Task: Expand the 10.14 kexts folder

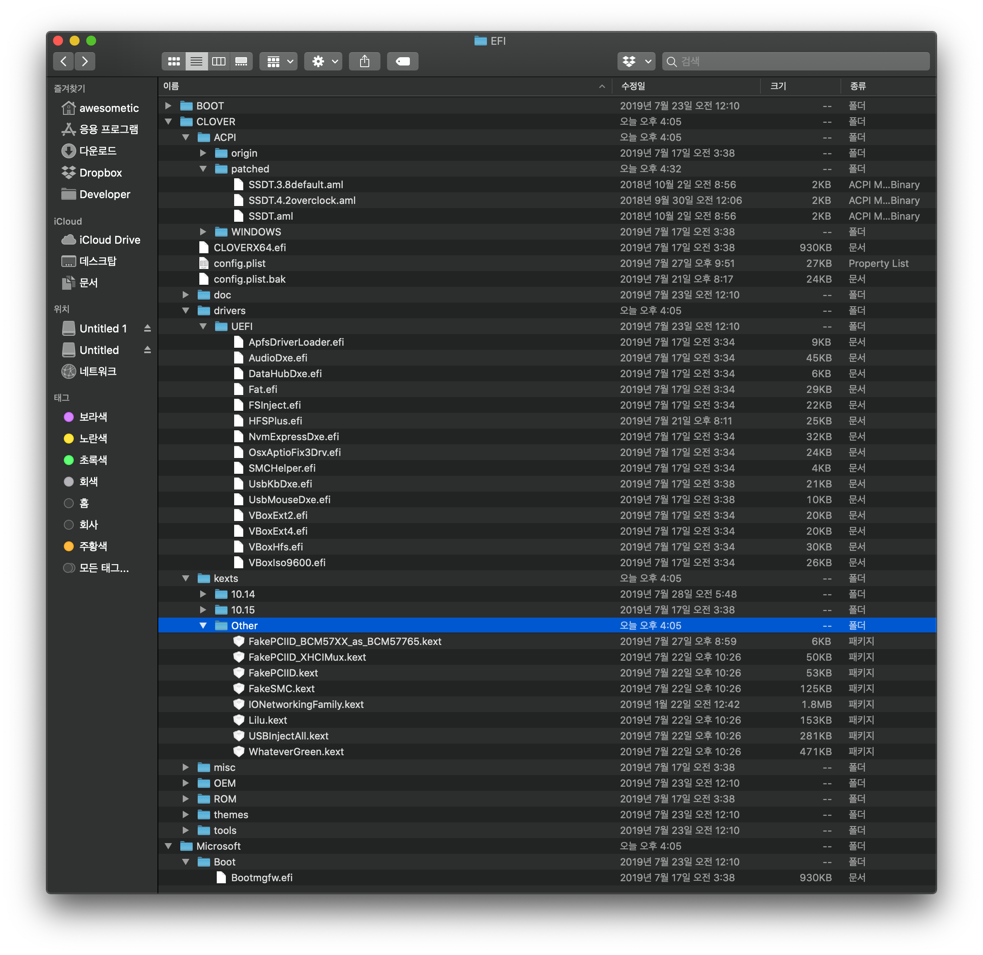Action: 203,594
